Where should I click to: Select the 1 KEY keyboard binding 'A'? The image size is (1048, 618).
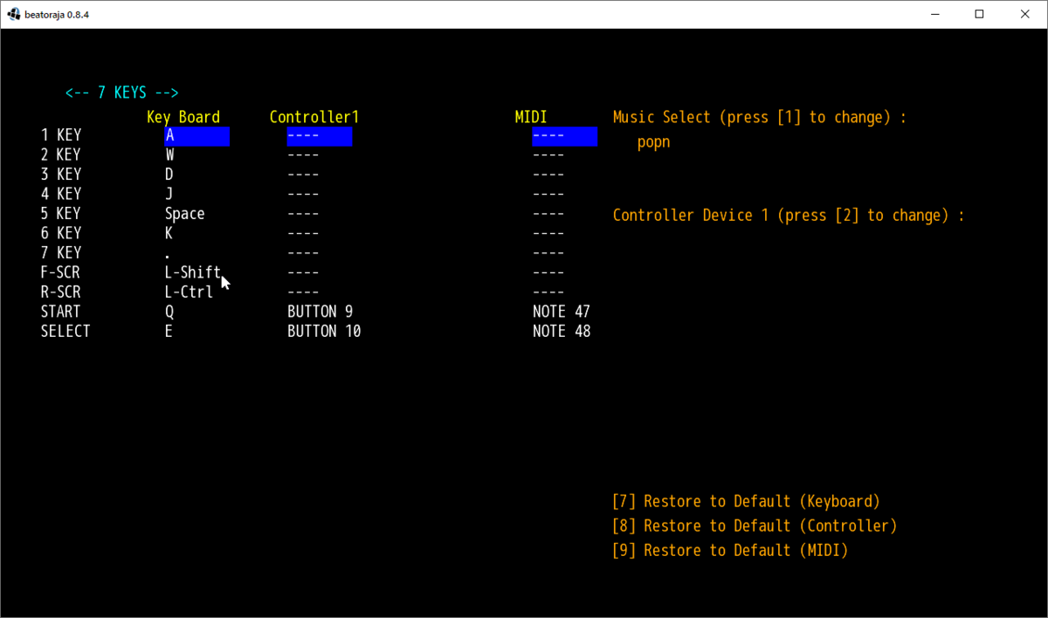pyautogui.click(x=197, y=136)
